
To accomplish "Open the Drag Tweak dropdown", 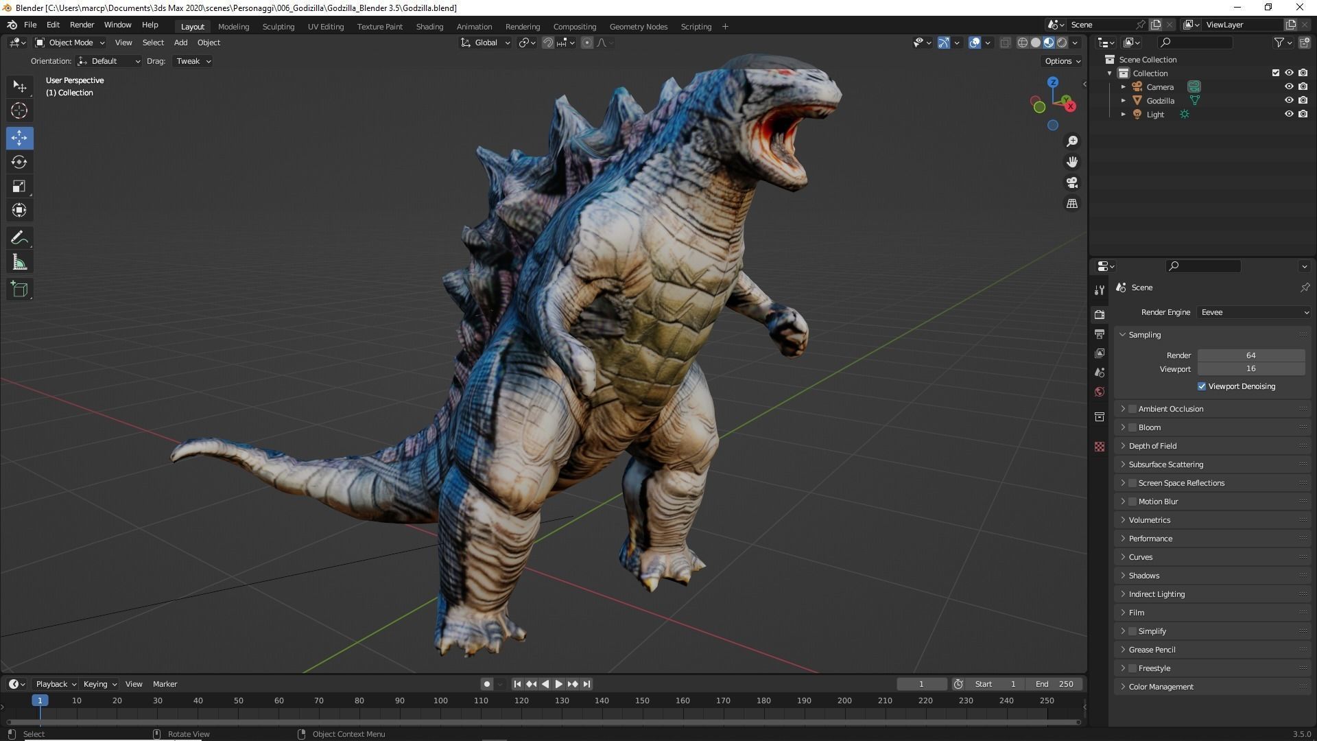I will (x=192, y=61).
